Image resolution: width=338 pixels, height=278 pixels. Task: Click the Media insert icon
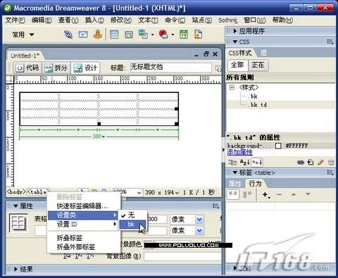pos(163,34)
